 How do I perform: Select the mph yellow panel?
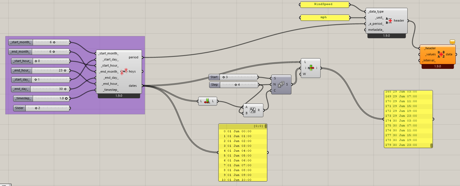pyautogui.click(x=324, y=17)
